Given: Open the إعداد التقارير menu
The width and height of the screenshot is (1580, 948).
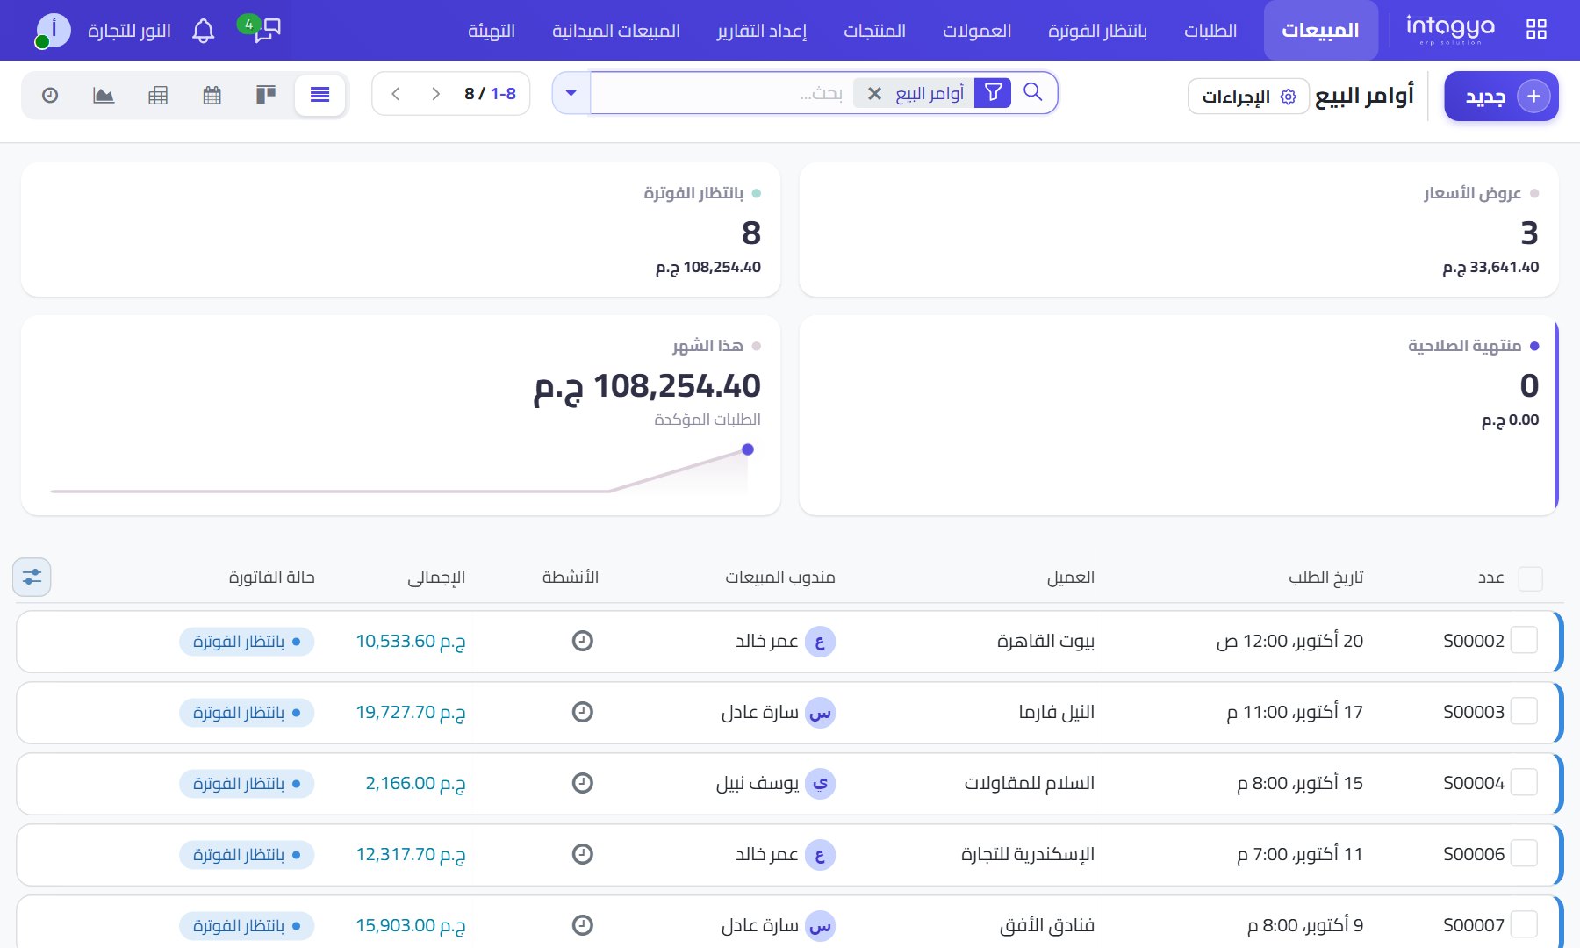Looking at the screenshot, I should coord(761,31).
